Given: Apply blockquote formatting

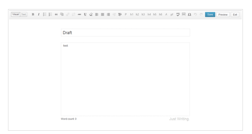Looking at the screenshot, I should point(56,15).
